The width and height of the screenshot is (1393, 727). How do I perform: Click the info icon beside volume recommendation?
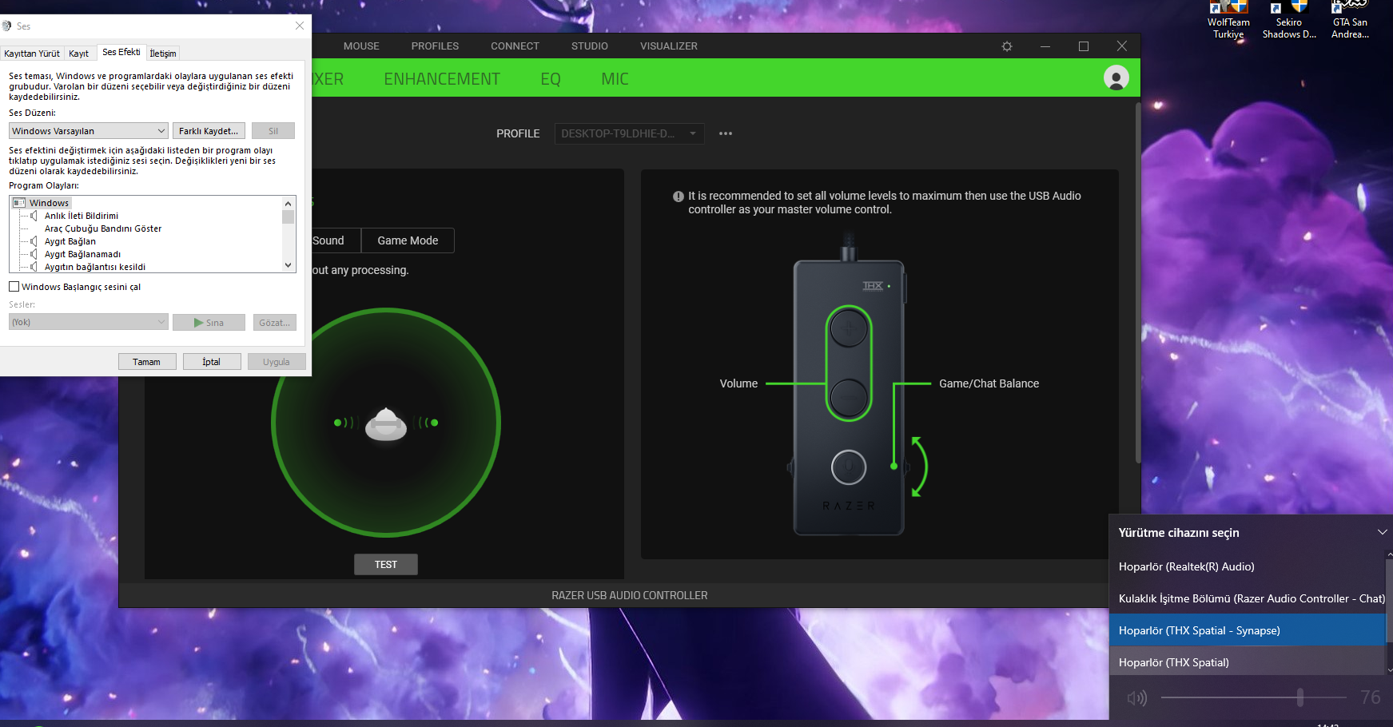click(679, 197)
